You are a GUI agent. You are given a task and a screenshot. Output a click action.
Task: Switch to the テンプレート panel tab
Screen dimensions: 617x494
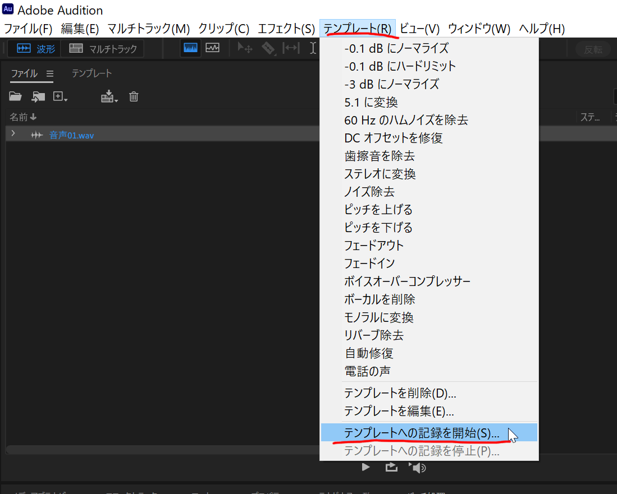[91, 73]
